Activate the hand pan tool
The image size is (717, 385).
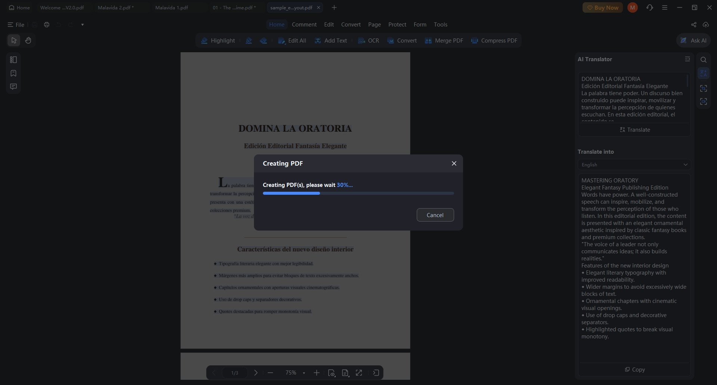[x=28, y=40]
